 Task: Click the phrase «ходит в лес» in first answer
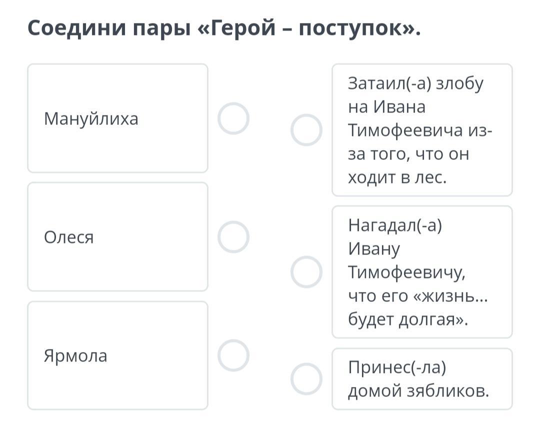pyautogui.click(x=397, y=178)
